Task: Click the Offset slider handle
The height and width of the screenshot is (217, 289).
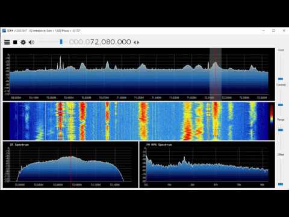Action: 281,184
